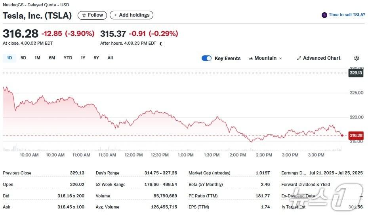Expand the Mountain chart style dropdown
This screenshot has width=368, height=216.
[280, 58]
